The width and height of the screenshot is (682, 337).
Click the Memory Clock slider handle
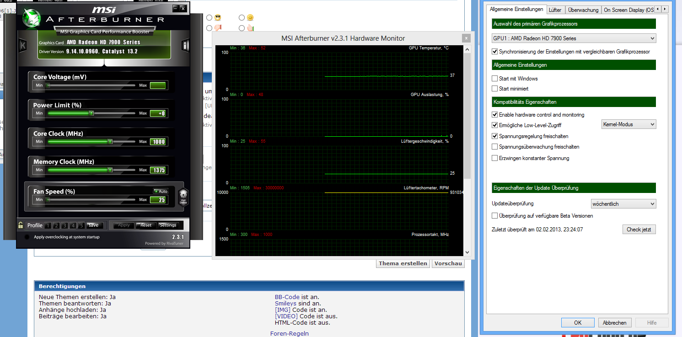[x=110, y=170]
